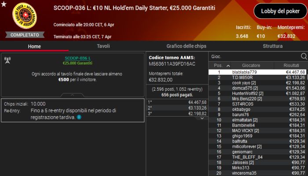Select player row ghigo1969
The image size is (308, 176).
pyautogui.click(x=257, y=136)
